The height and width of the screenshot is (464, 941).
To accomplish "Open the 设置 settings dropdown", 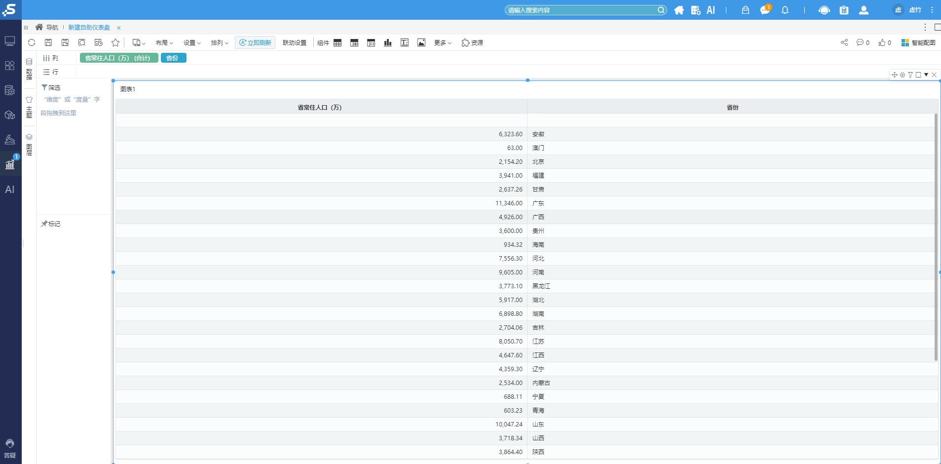I will 192,43.
